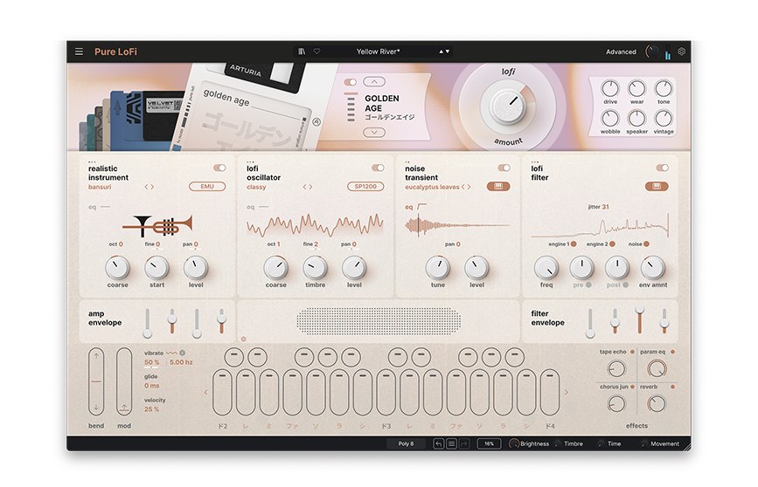Click the large lofi amount knob

pos(507,106)
